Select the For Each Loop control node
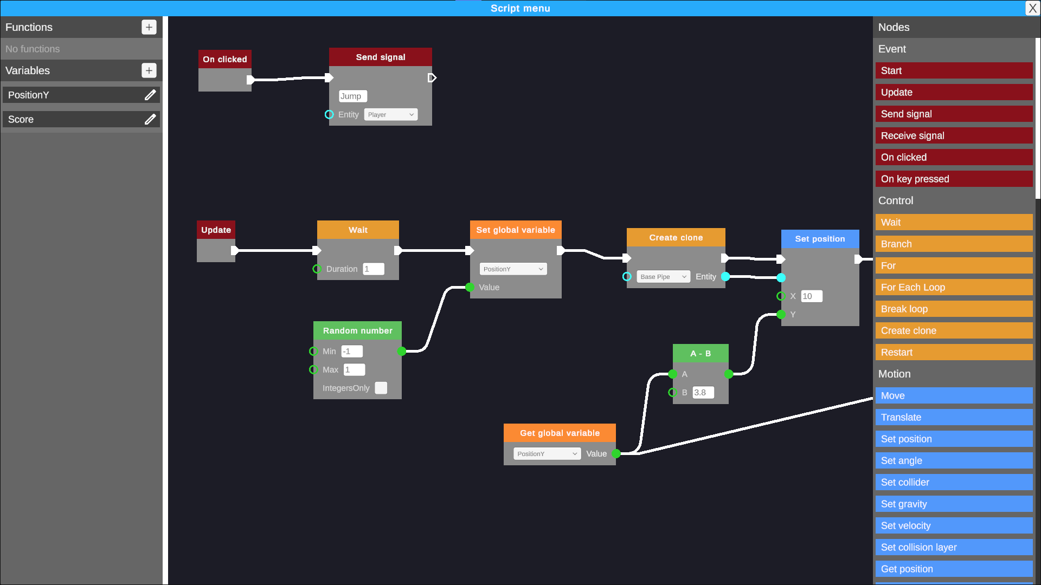Viewport: 1041px width, 585px height. click(954, 288)
